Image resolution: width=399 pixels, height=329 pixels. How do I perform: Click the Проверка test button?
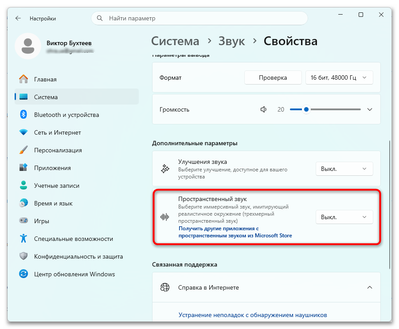(x=273, y=77)
